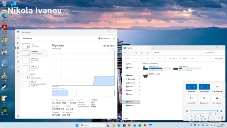Click Run new task in Task Manager
Image resolution: width=227 pixels, height=128 pixels.
click(104, 38)
